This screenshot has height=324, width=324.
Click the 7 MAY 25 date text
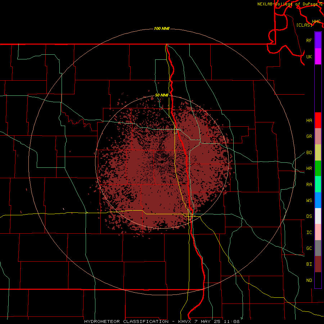point(207,321)
